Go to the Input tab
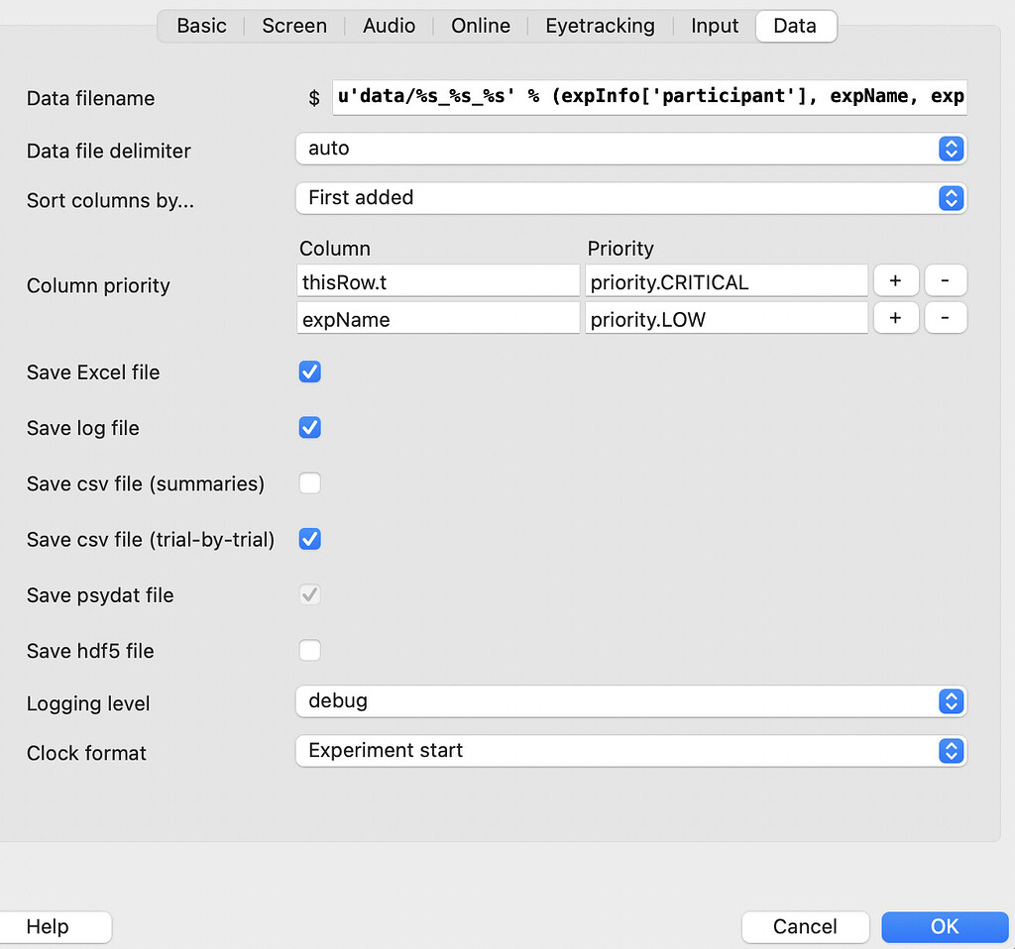The height and width of the screenshot is (949, 1015). coord(715,26)
